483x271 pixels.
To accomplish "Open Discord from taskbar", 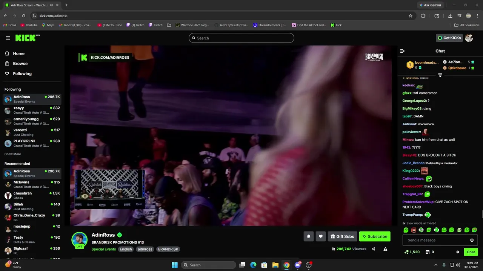I will [x=297, y=265].
